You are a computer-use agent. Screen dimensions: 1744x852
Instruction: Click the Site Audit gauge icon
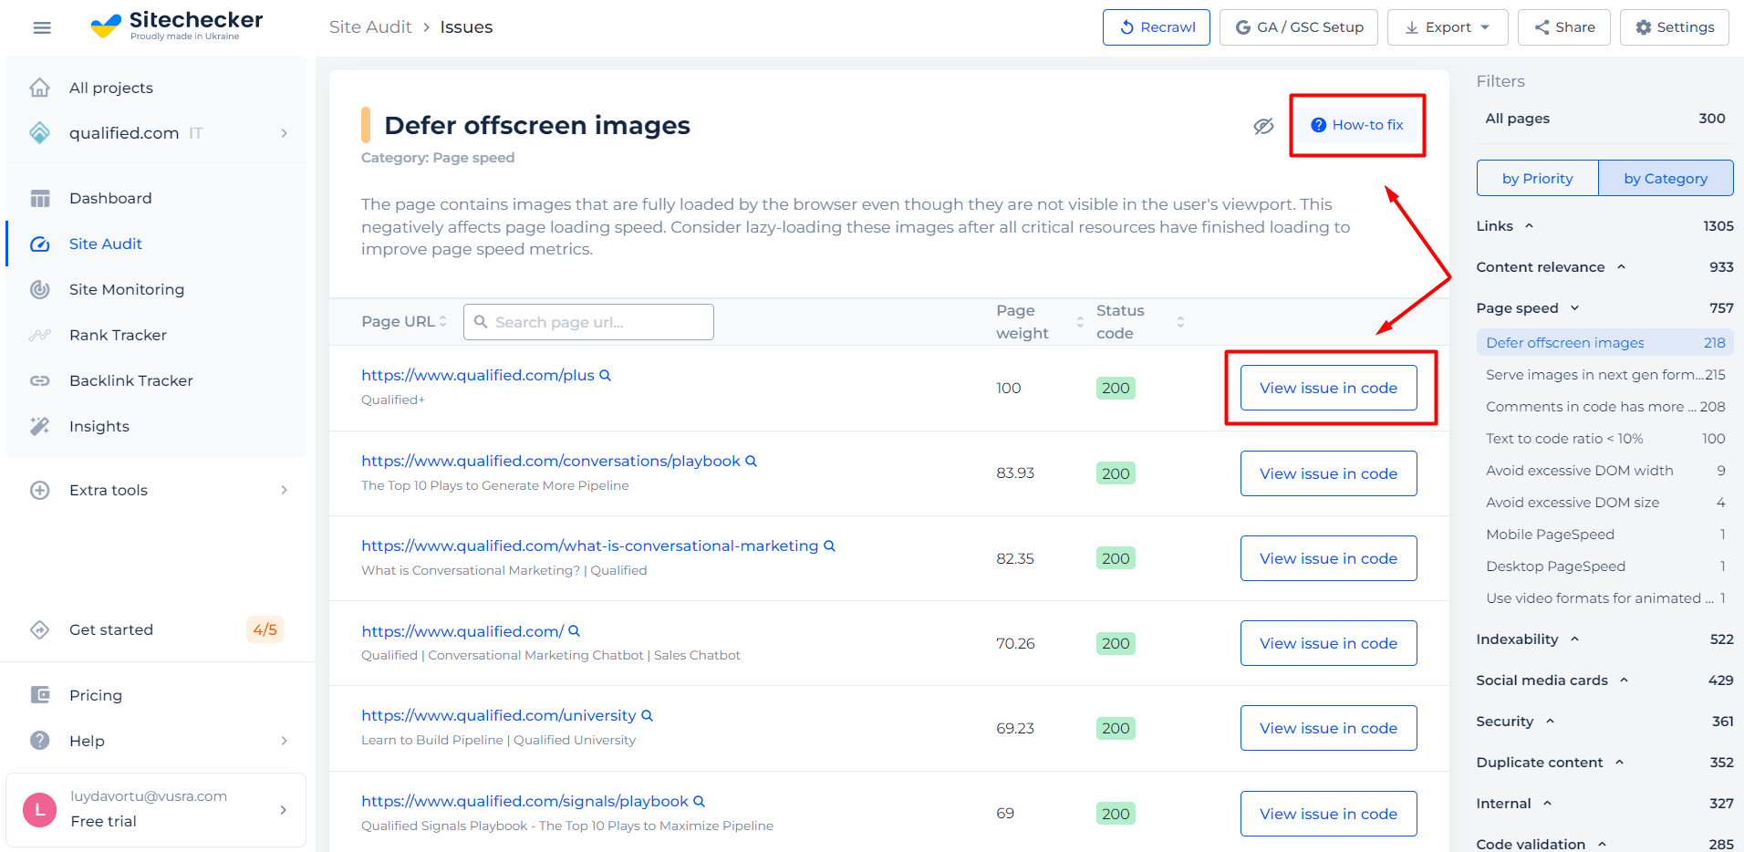(39, 244)
